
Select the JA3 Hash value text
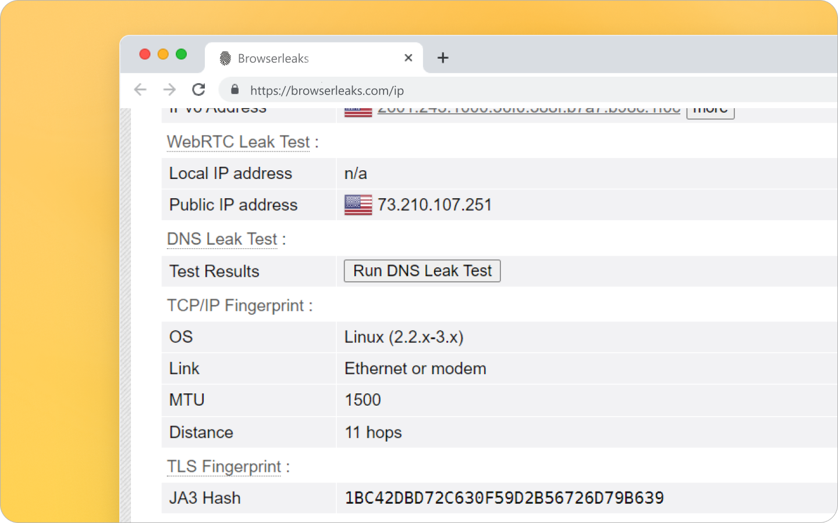click(504, 498)
